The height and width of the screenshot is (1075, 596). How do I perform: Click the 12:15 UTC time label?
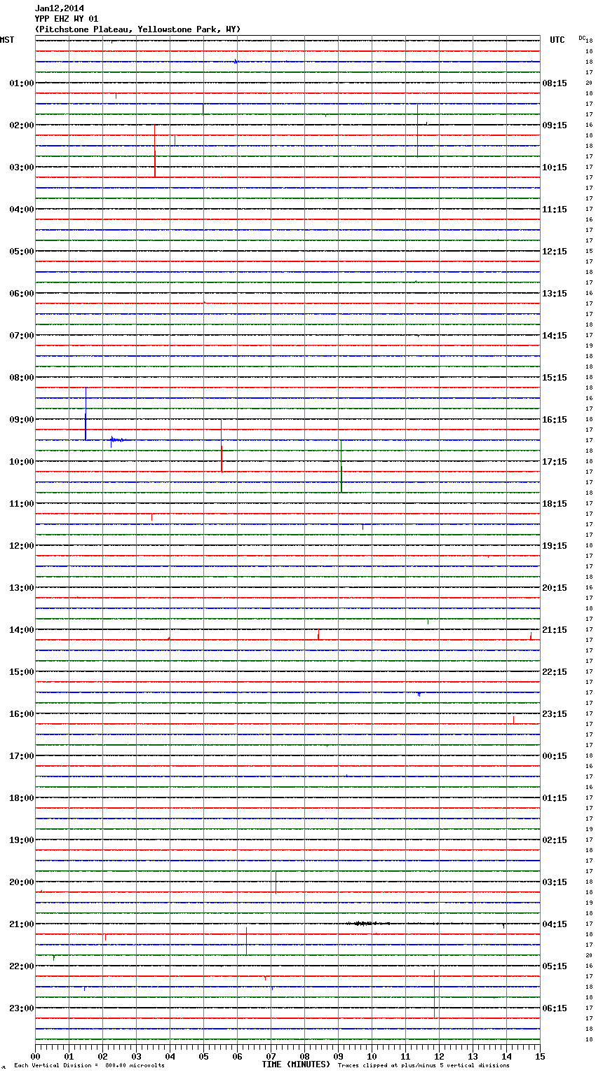(555, 252)
